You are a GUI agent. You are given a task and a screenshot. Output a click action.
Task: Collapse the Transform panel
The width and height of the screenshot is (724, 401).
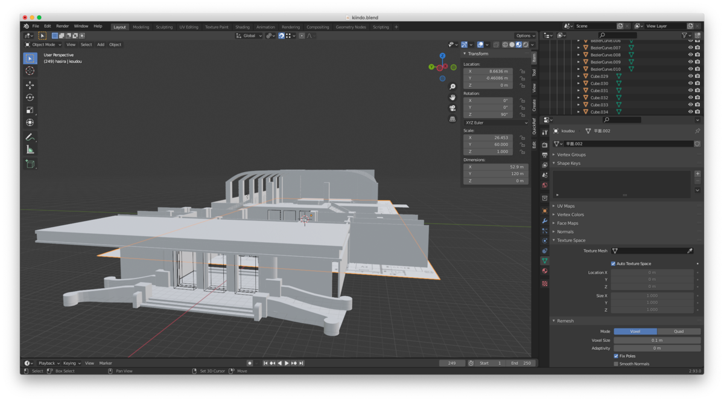[478, 54]
